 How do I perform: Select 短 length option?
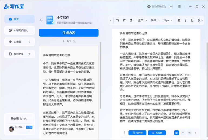[x=176, y=133]
